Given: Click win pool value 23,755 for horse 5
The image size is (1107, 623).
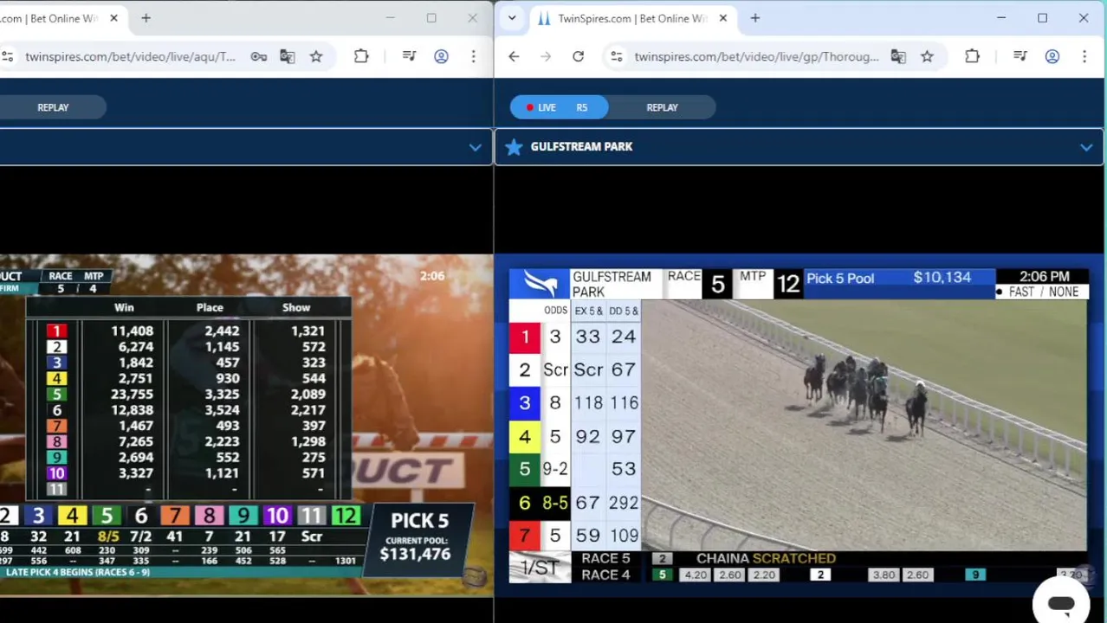Looking at the screenshot, I should [132, 394].
